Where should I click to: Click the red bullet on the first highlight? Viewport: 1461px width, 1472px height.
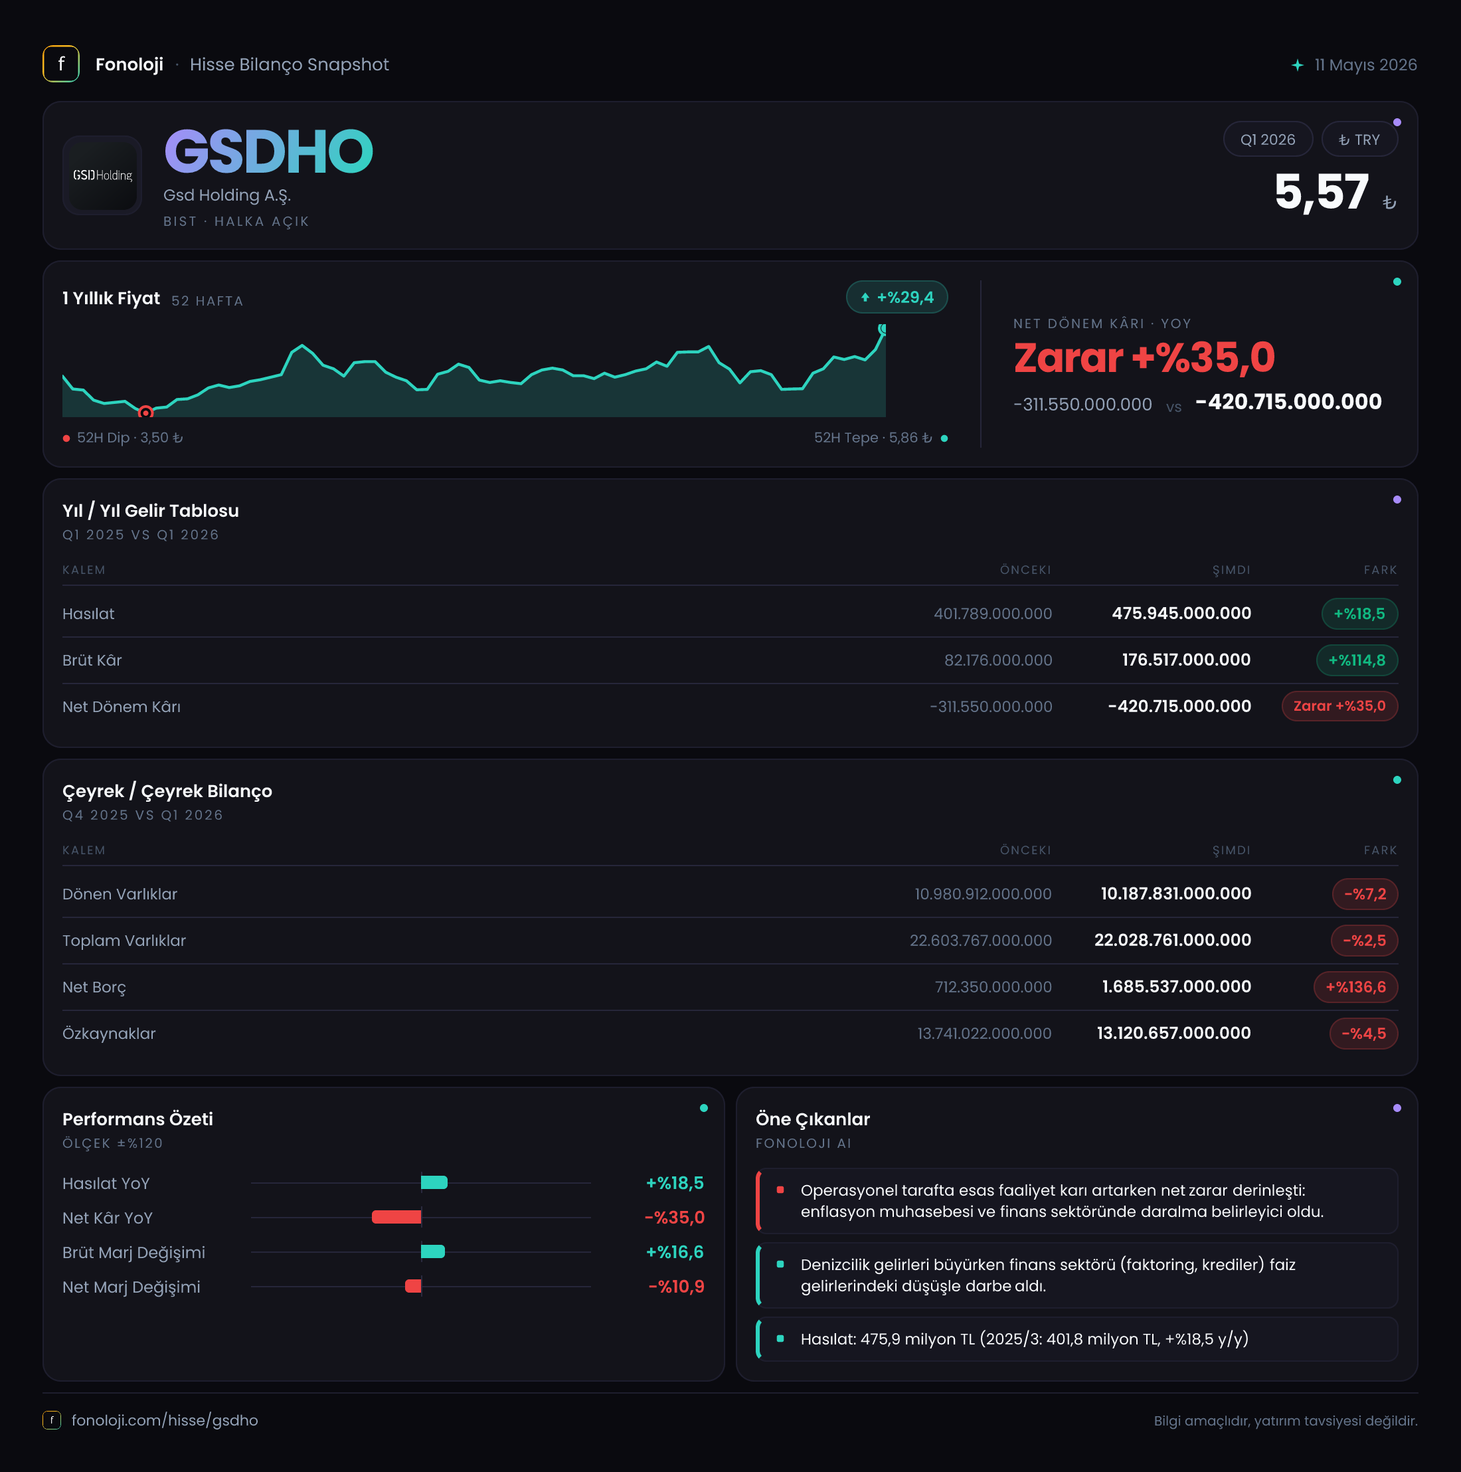click(x=780, y=1189)
